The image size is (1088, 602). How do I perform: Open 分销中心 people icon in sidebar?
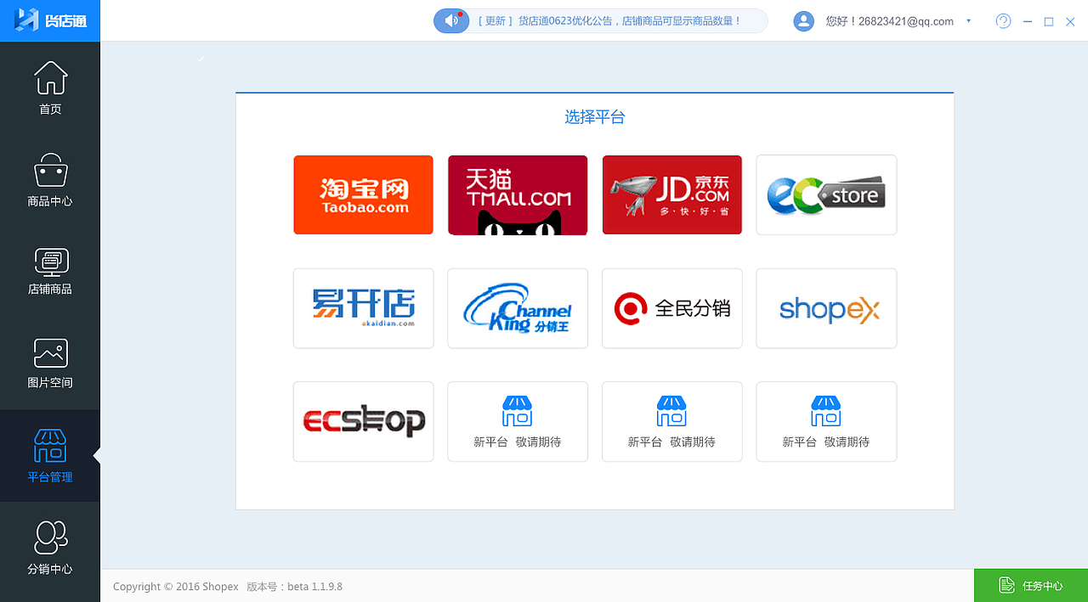[x=50, y=537]
